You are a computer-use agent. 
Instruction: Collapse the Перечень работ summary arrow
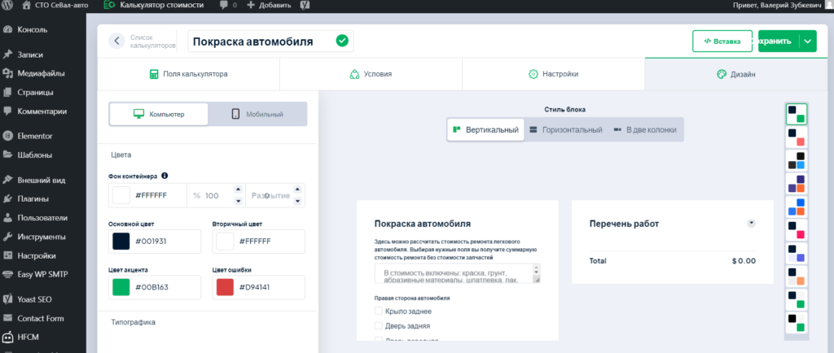[752, 224]
